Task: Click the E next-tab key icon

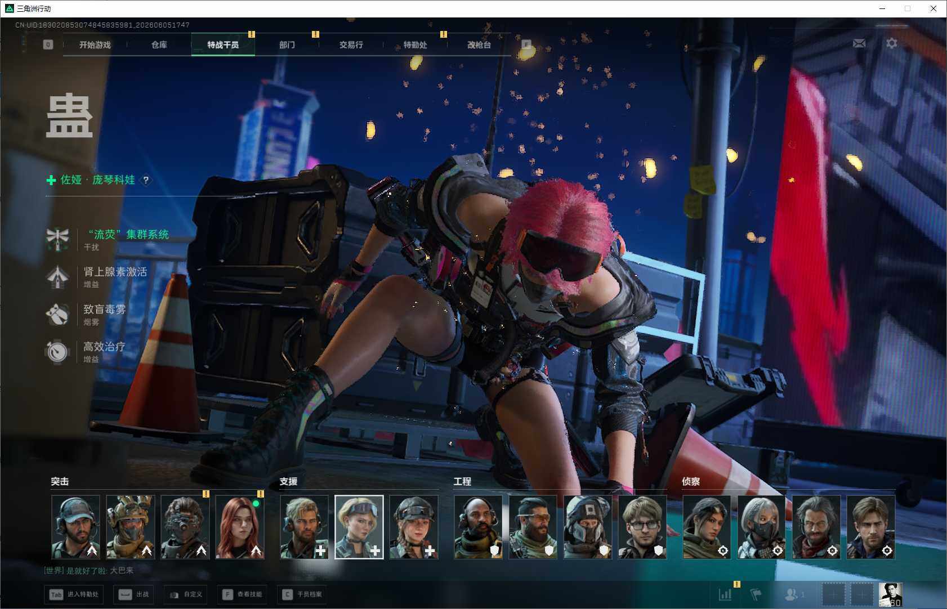Action: (526, 44)
